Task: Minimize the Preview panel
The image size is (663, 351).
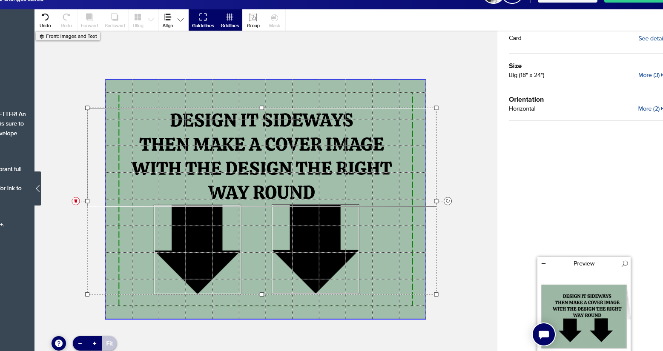Action: click(x=543, y=264)
